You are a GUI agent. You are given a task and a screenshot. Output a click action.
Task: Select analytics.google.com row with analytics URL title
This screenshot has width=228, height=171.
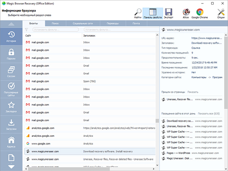[90, 128]
